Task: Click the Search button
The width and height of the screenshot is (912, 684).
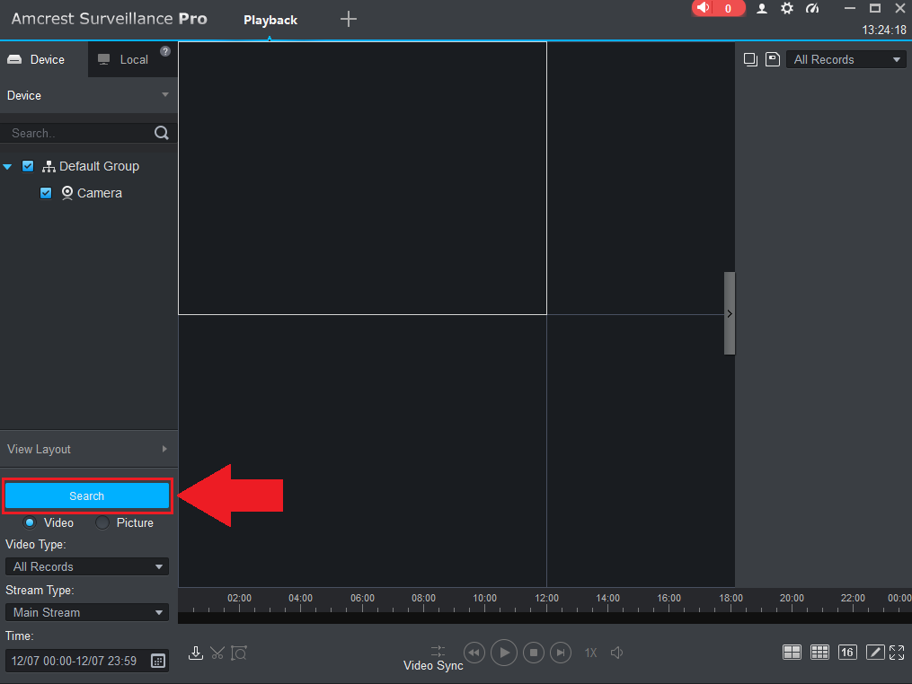Action: click(86, 495)
